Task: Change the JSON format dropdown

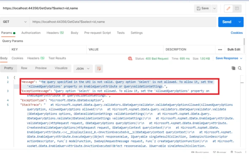Action: [x=83, y=69]
